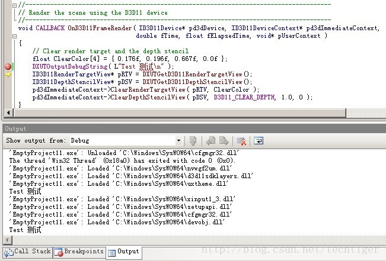The image size is (386, 261).
Task: Collapse the comment block outlining box
Action: click(14, 5)
